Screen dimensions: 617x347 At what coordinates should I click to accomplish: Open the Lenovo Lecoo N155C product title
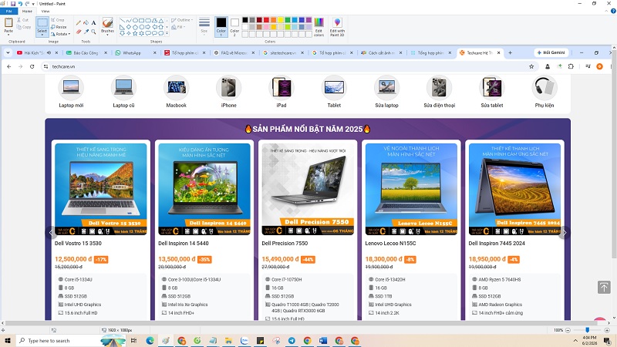coord(390,244)
